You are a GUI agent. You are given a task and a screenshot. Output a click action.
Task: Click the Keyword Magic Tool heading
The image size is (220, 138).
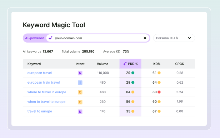(x=54, y=25)
